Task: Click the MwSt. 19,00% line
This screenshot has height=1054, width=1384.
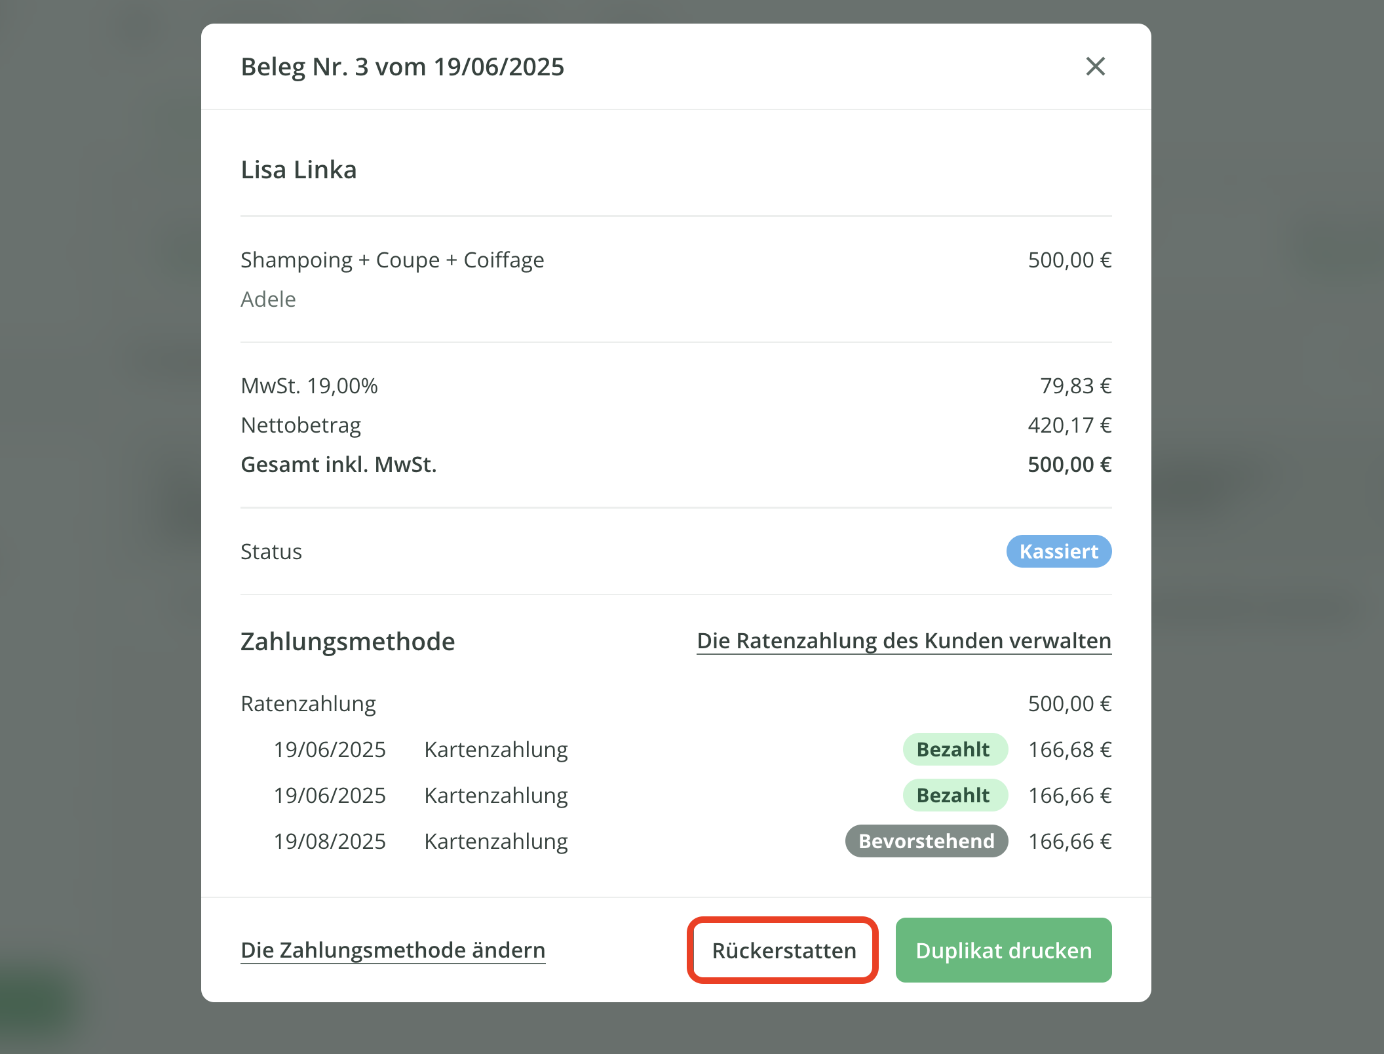Action: [309, 385]
